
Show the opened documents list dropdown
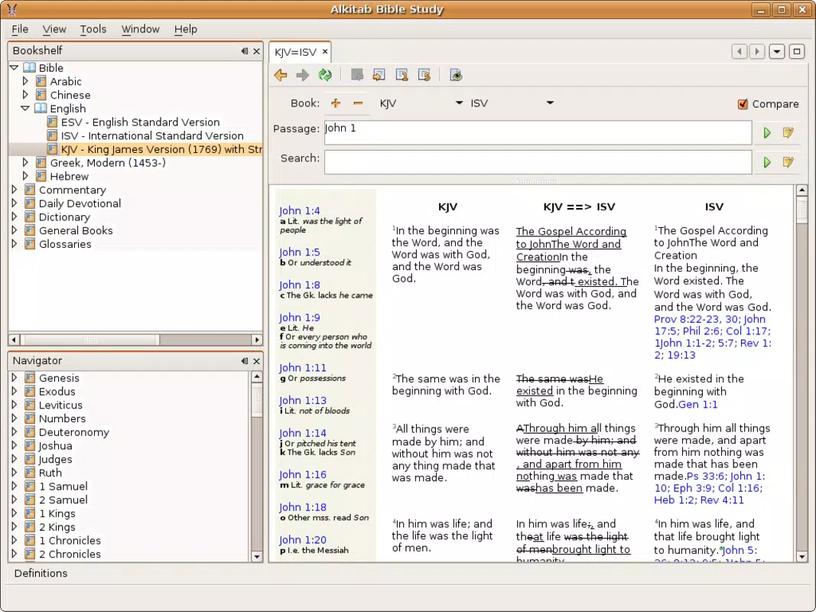click(776, 51)
